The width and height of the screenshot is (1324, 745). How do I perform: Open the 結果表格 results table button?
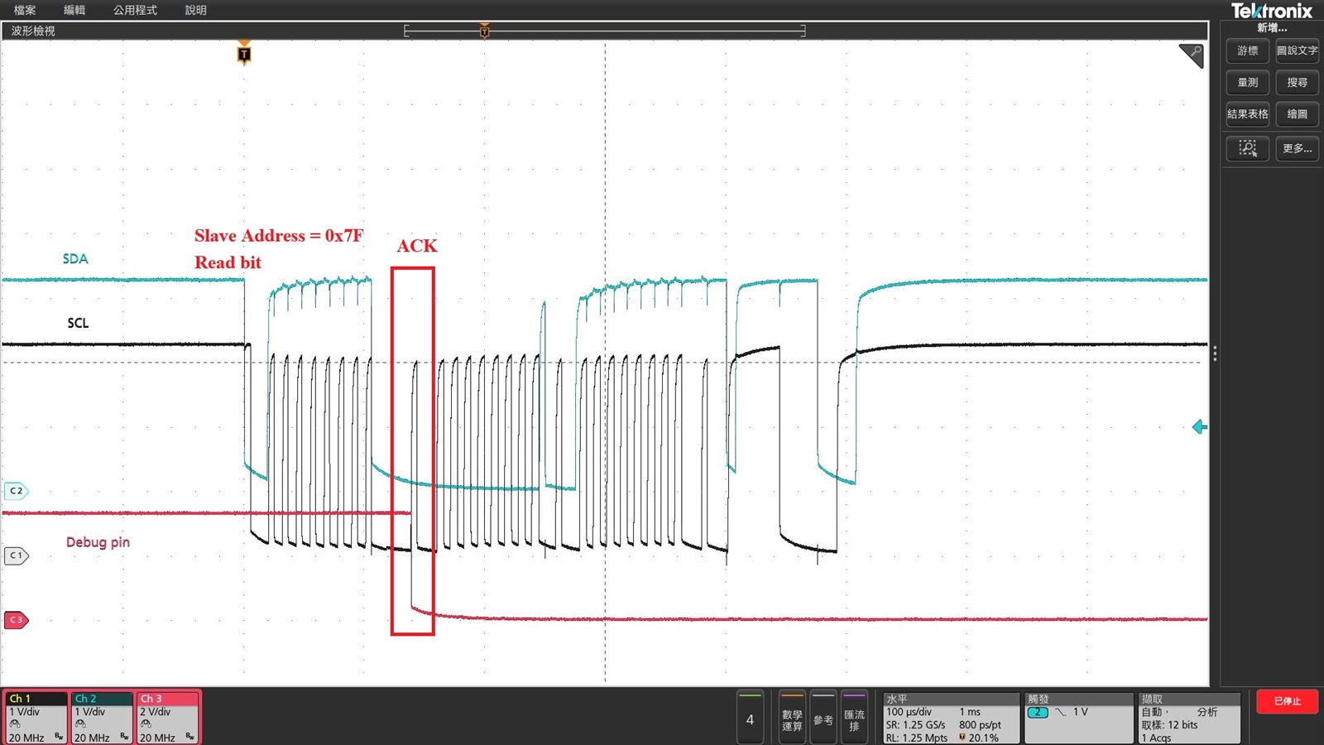pos(1248,114)
